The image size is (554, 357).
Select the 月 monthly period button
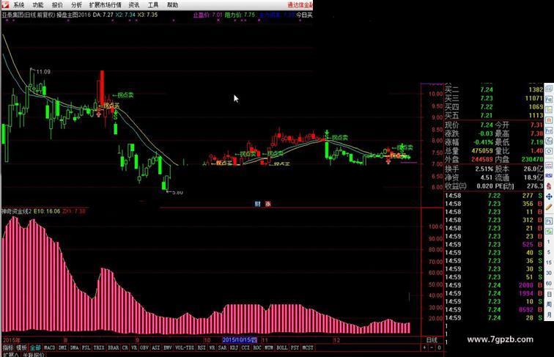549,314
